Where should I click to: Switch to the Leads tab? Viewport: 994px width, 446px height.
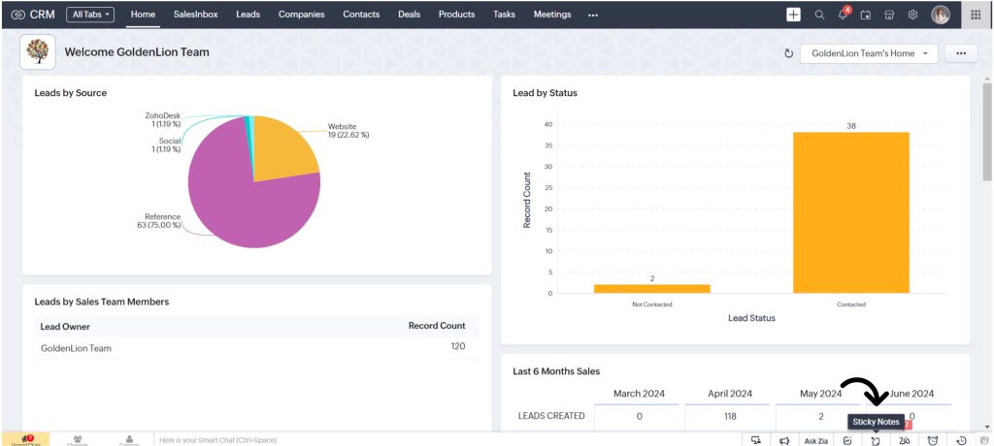(x=248, y=15)
